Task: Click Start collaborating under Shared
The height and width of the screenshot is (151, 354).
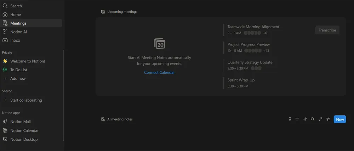Action: pyautogui.click(x=26, y=100)
